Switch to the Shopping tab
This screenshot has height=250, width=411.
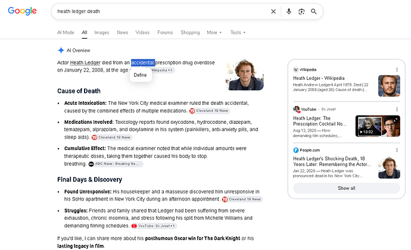click(190, 33)
